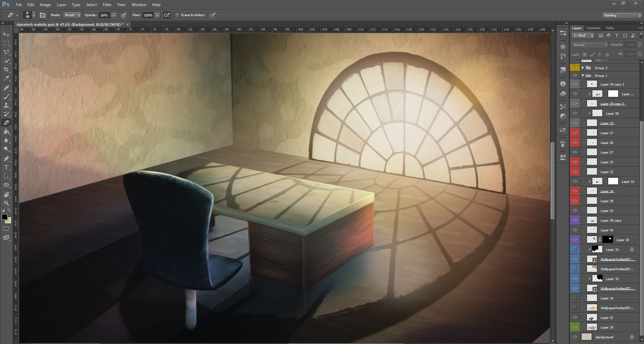This screenshot has height=344, width=644.
Task: Enable Erase to History checkbox
Action: click(177, 15)
